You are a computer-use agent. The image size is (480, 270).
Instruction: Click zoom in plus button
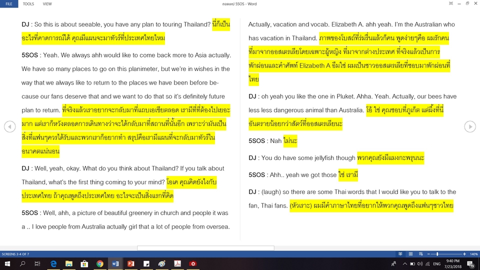464,254
